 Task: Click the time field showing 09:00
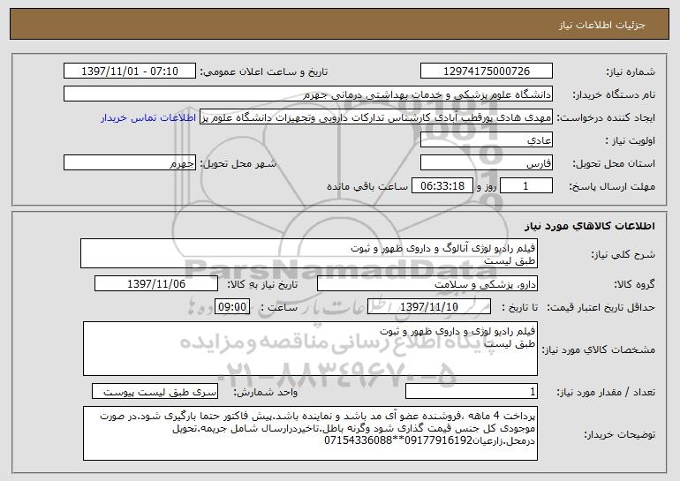(232, 307)
